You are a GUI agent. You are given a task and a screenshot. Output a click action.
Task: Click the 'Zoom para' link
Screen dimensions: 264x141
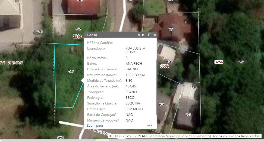point(95,126)
